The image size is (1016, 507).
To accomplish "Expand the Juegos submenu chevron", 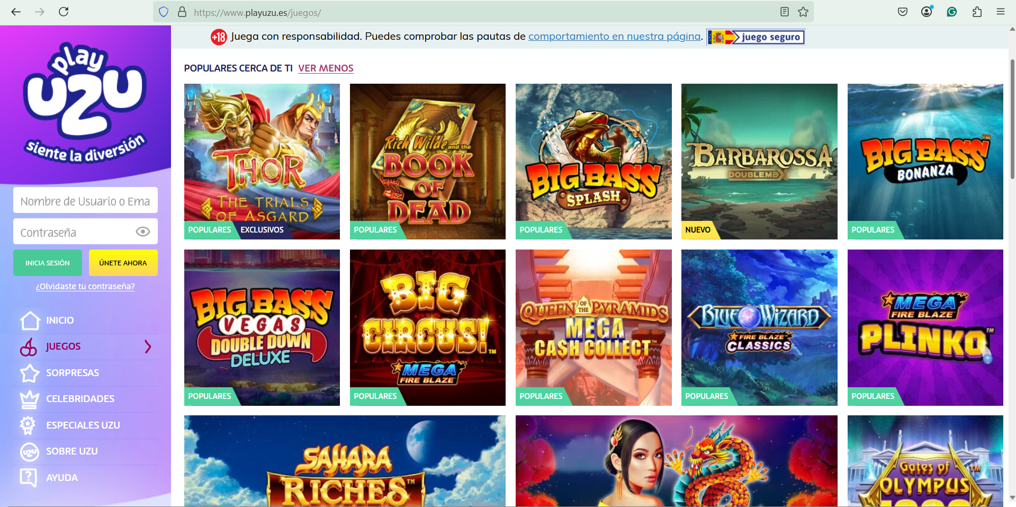I will pos(148,346).
